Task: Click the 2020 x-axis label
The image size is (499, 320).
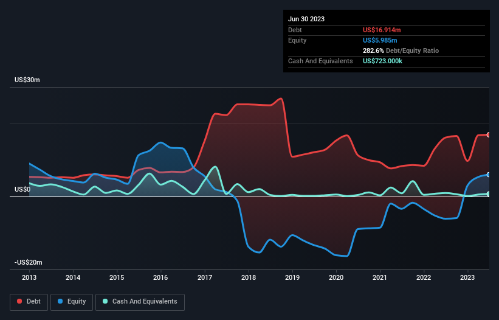Action: pyautogui.click(x=336, y=277)
